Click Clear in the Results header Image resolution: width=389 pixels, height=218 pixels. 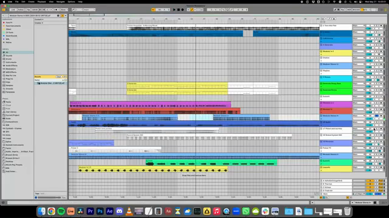click(x=58, y=77)
